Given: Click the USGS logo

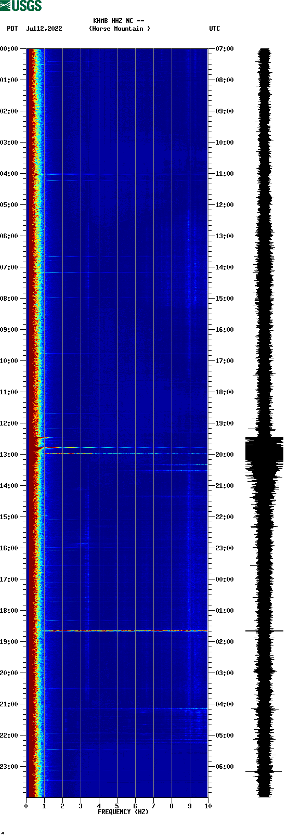Looking at the screenshot, I should click(21, 6).
